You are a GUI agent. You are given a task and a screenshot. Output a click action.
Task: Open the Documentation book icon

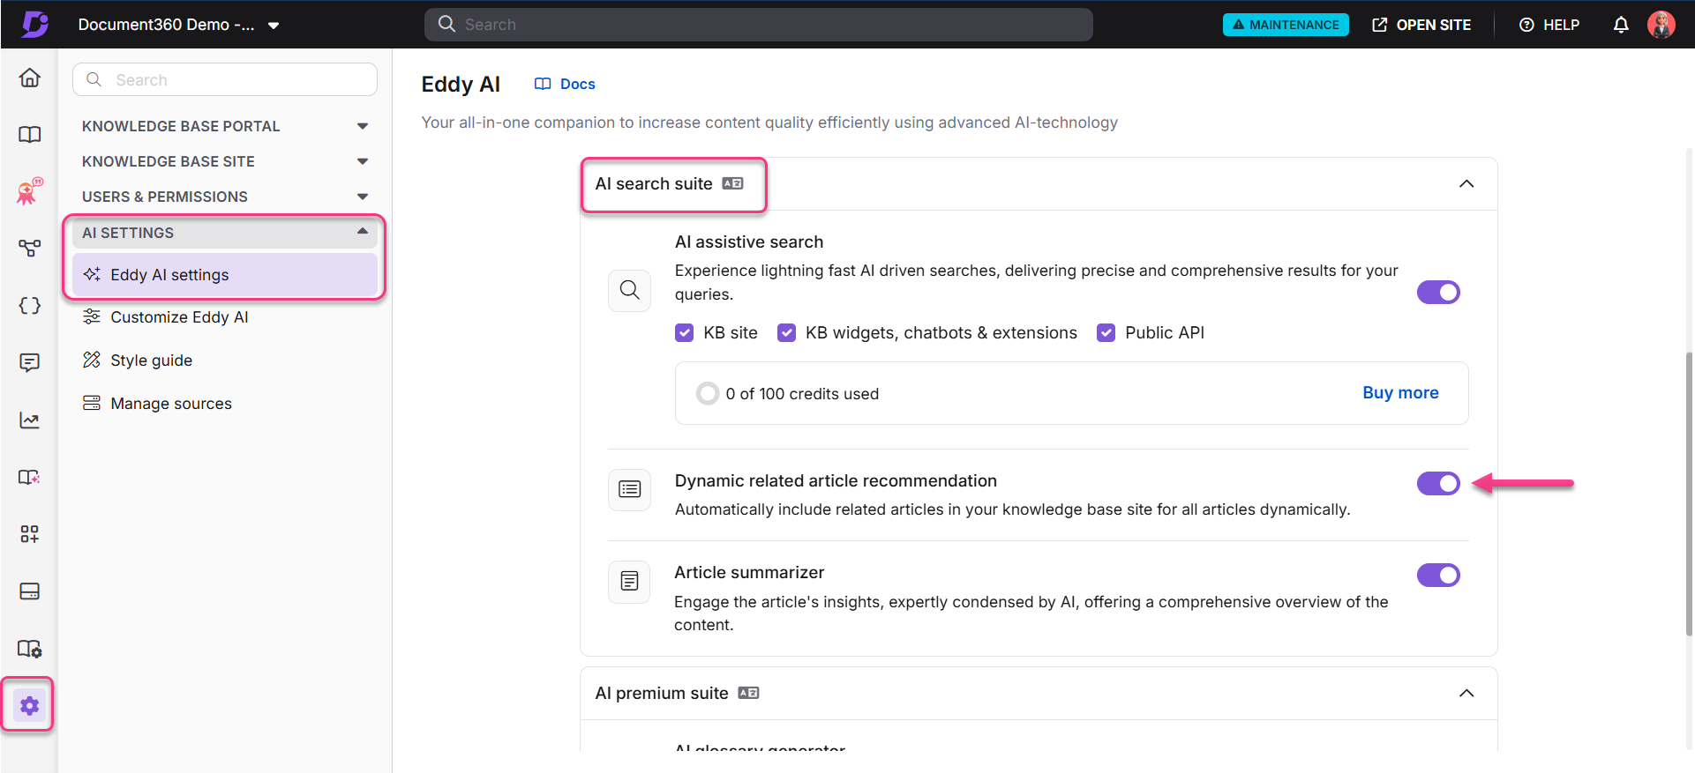[x=29, y=134]
